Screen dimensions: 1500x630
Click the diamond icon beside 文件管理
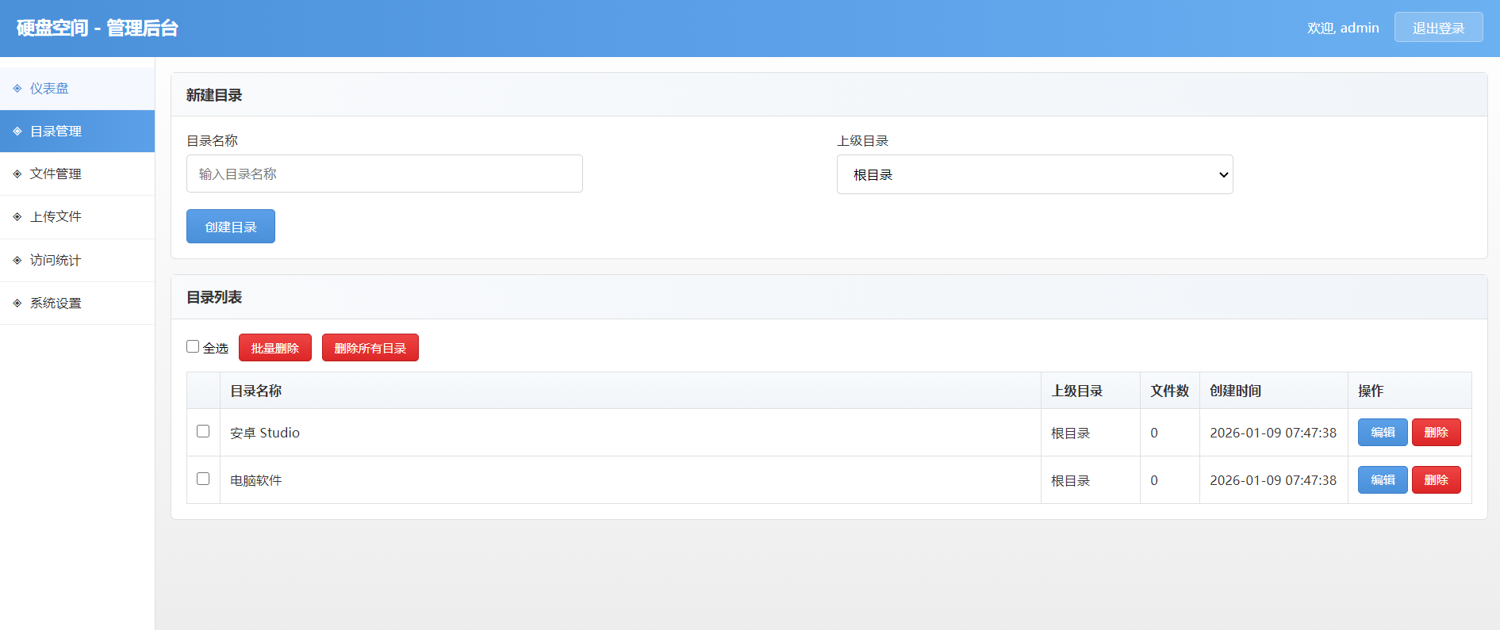pos(17,174)
